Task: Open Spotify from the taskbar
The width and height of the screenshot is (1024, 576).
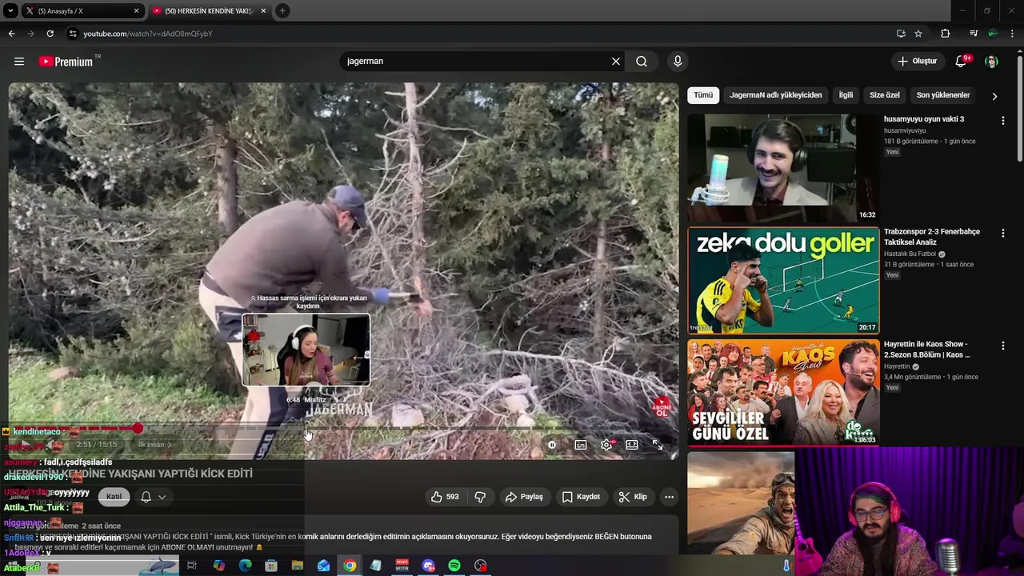Action: [x=454, y=566]
